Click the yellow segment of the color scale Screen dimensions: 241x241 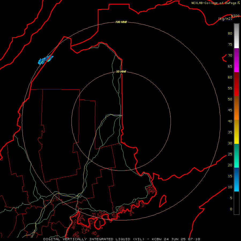pos(236,132)
